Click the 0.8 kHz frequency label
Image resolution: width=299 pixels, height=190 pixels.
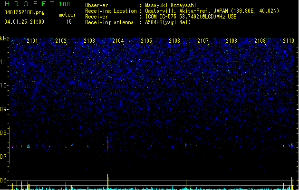point(4,133)
